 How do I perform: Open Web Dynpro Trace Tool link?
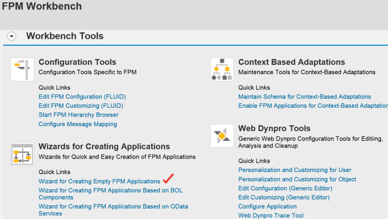point(271,215)
